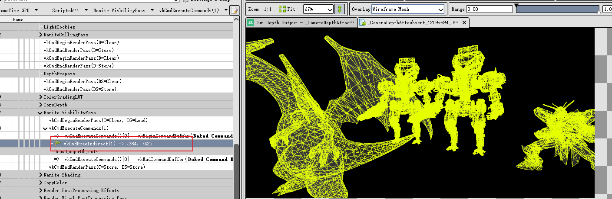Toggle the flip vertical arrow button
This screenshot has height=199, width=612.
pyautogui.click(x=340, y=9)
